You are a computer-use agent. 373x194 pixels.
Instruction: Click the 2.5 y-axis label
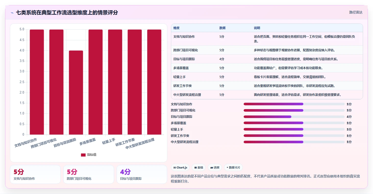[x=22, y=82]
